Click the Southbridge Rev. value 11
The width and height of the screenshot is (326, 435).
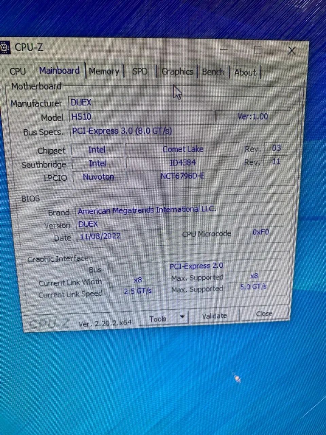[276, 162]
